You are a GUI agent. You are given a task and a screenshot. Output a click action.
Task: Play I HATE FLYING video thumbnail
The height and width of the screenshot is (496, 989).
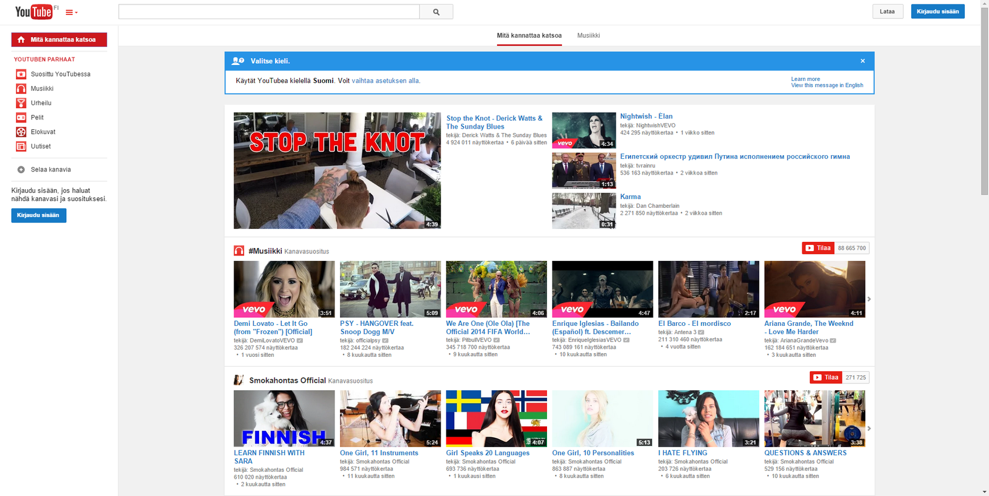[x=709, y=419]
